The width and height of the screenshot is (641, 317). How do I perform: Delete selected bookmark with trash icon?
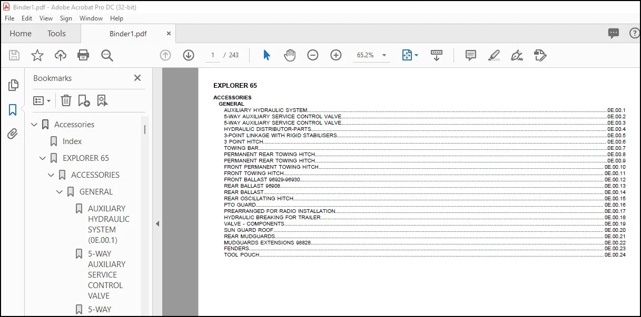point(66,100)
